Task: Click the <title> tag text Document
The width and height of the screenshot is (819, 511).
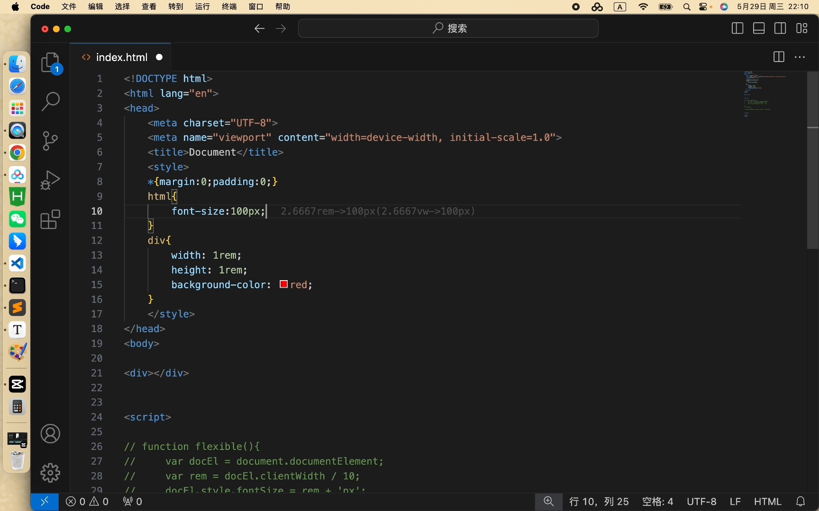Action: (x=212, y=152)
